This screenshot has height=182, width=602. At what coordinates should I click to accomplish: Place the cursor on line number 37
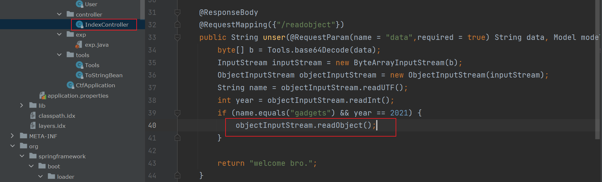[152, 88]
